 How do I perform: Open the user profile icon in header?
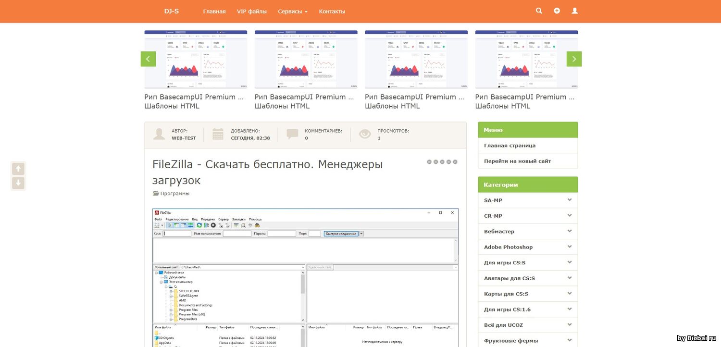[x=574, y=10]
